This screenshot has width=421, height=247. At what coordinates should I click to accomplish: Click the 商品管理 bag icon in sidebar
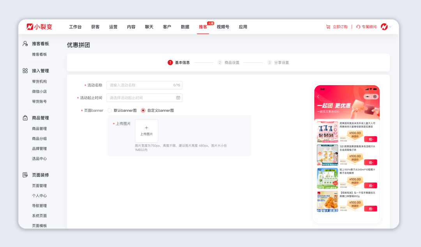pyautogui.click(x=25, y=117)
